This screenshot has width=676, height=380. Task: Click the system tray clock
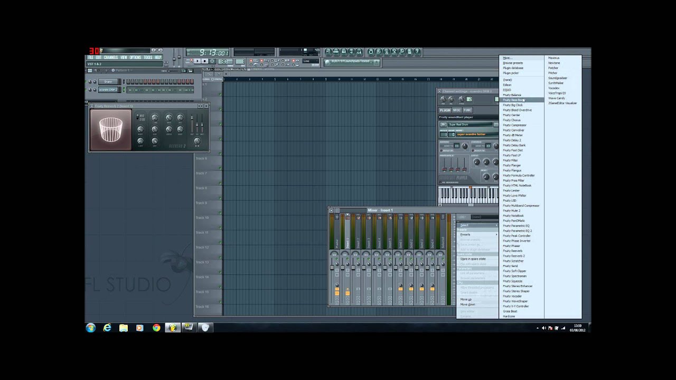(x=578, y=328)
